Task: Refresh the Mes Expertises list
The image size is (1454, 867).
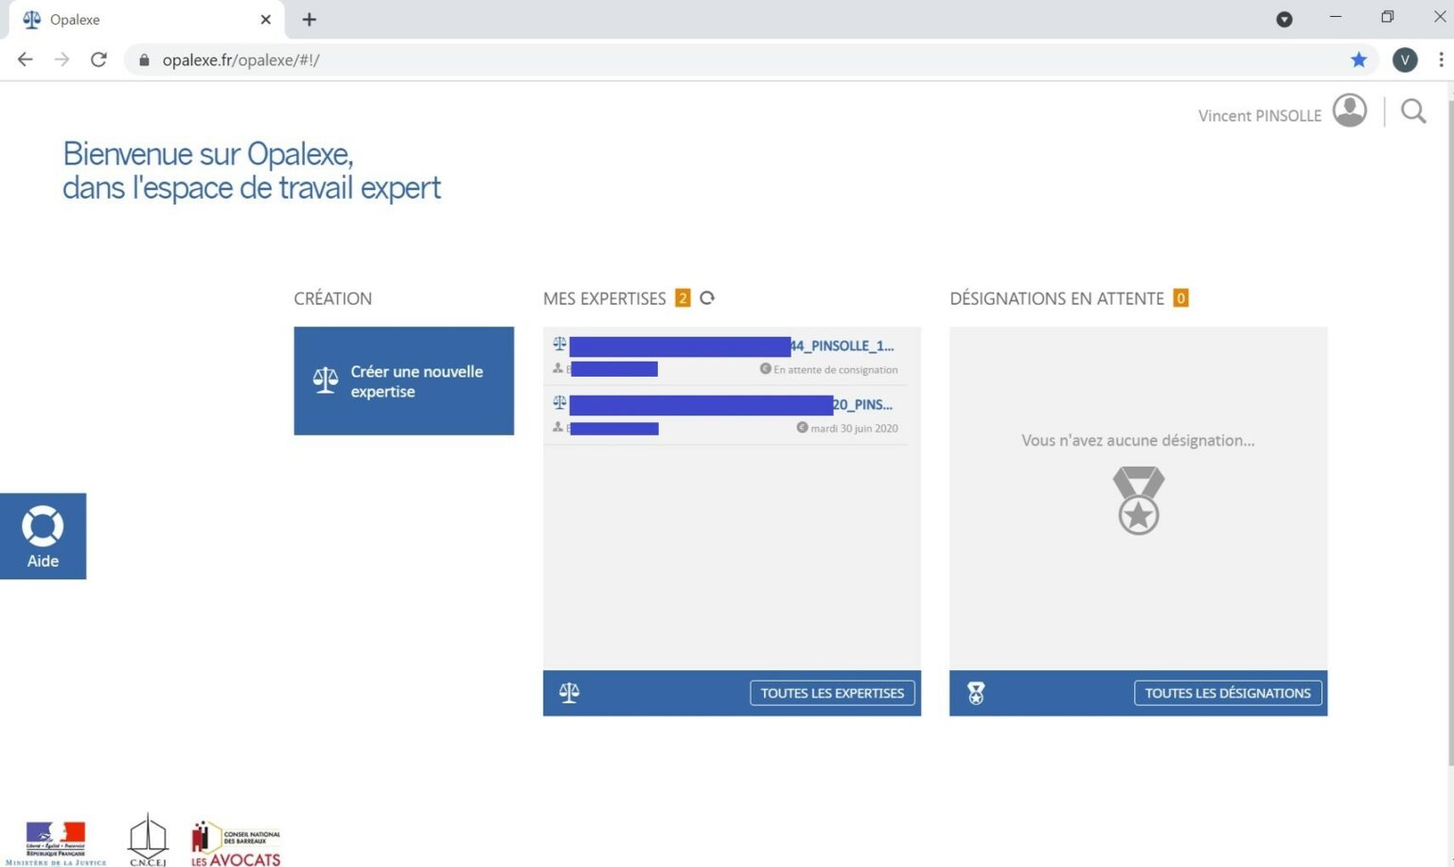Action: [707, 298]
